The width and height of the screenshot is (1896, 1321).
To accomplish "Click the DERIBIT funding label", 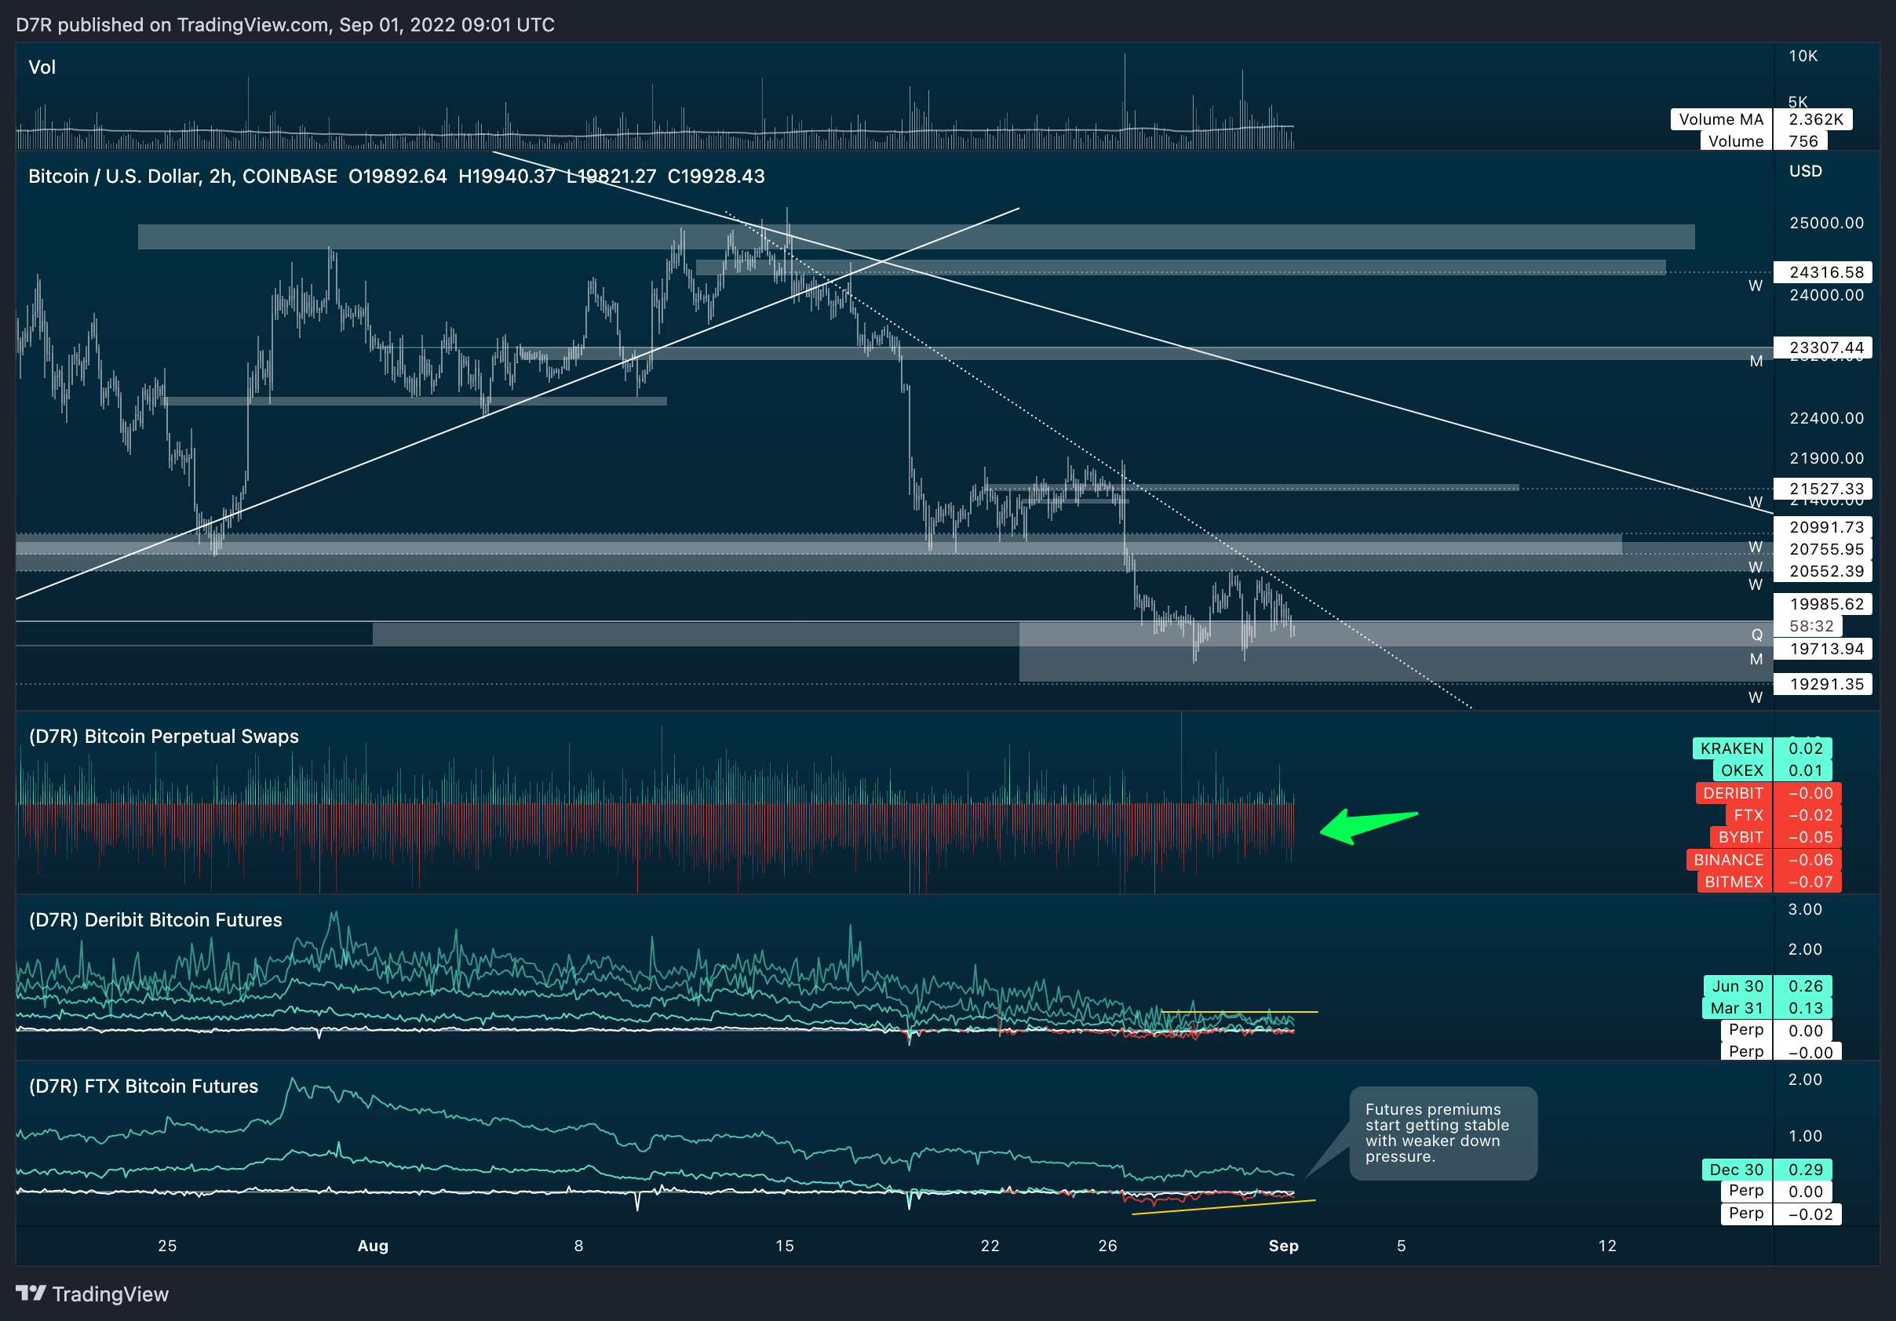I will coord(1734,792).
